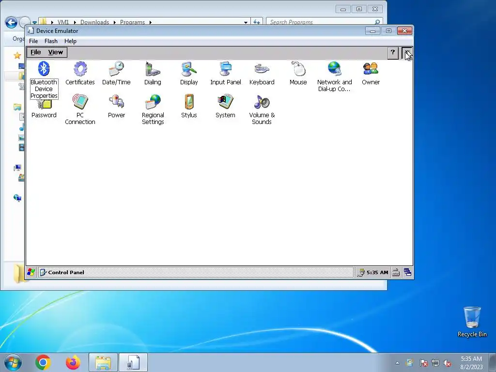
Task: Maximize the Device Emulator window
Action: pos(388,31)
